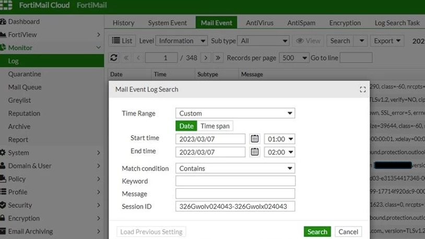The image size is (425, 239).
Task: Open the Level Information dropdown
Action: click(x=182, y=41)
